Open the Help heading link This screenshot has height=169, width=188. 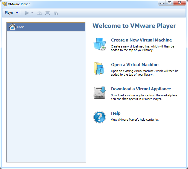click(x=115, y=113)
